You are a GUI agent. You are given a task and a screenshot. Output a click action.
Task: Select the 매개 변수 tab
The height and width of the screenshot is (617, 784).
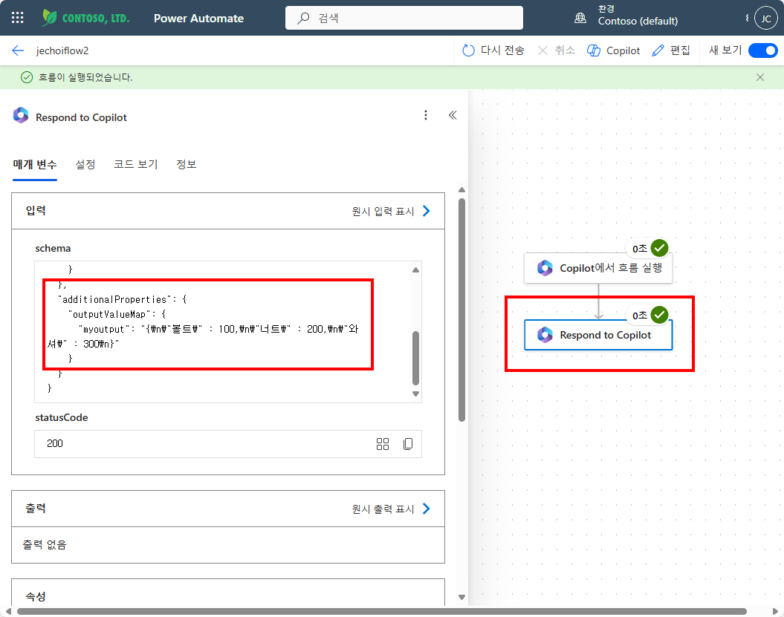click(35, 164)
